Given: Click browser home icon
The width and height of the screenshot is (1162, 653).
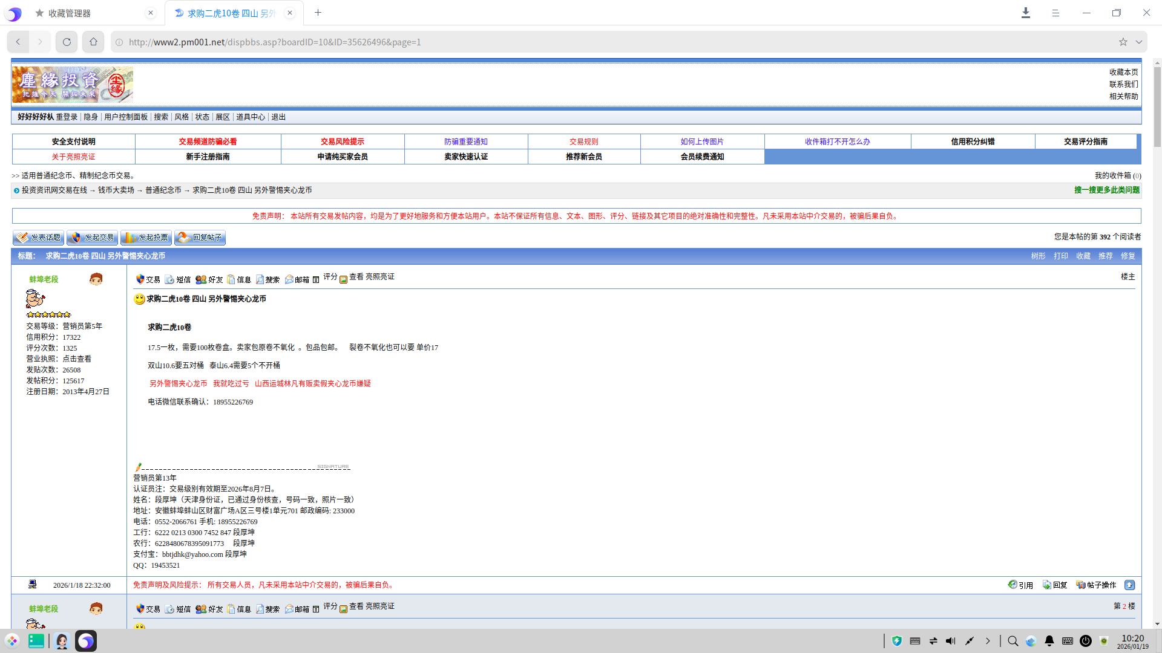Looking at the screenshot, I should [x=93, y=42].
